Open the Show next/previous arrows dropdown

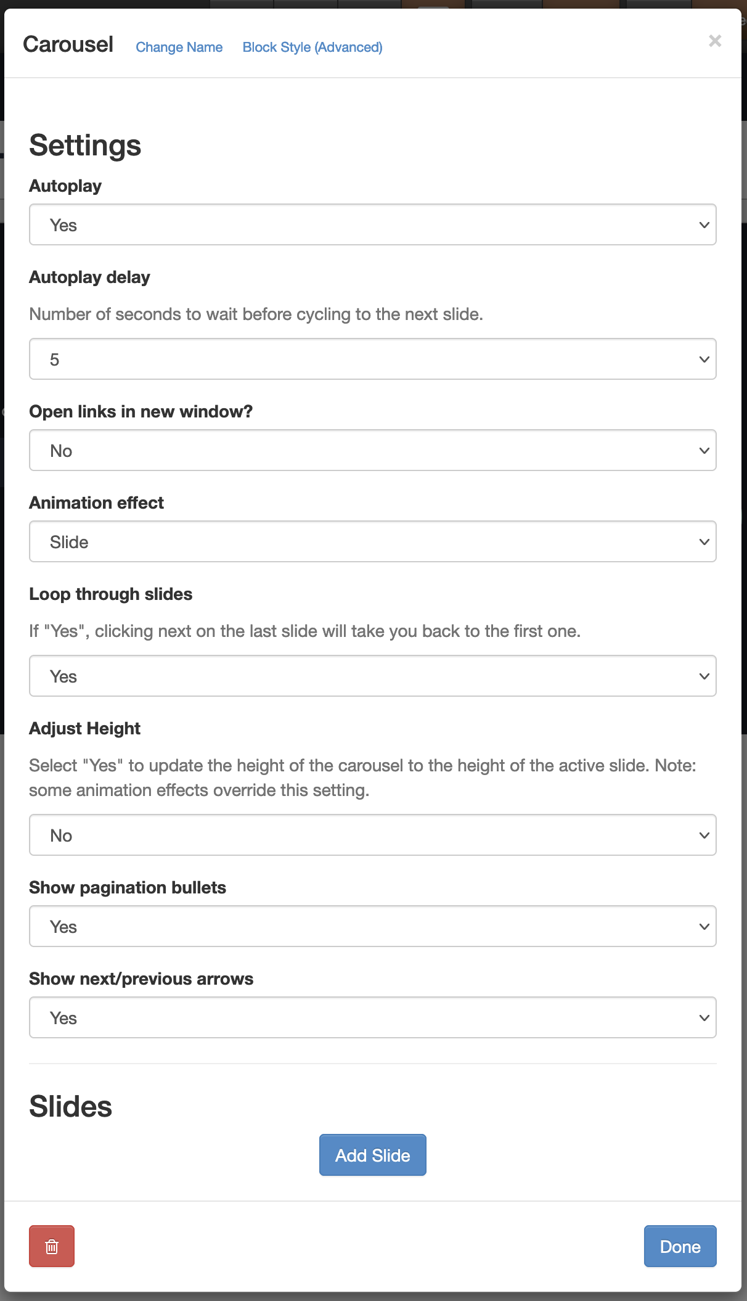(372, 1017)
